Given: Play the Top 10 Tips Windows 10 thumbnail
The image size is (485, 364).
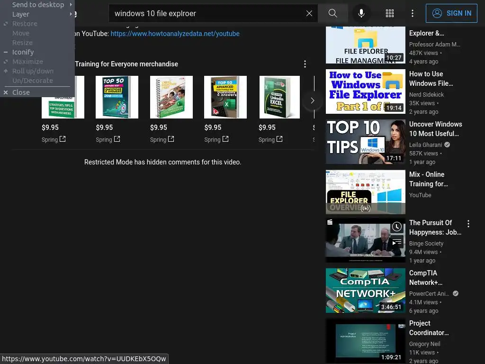Looking at the screenshot, I should [x=366, y=142].
